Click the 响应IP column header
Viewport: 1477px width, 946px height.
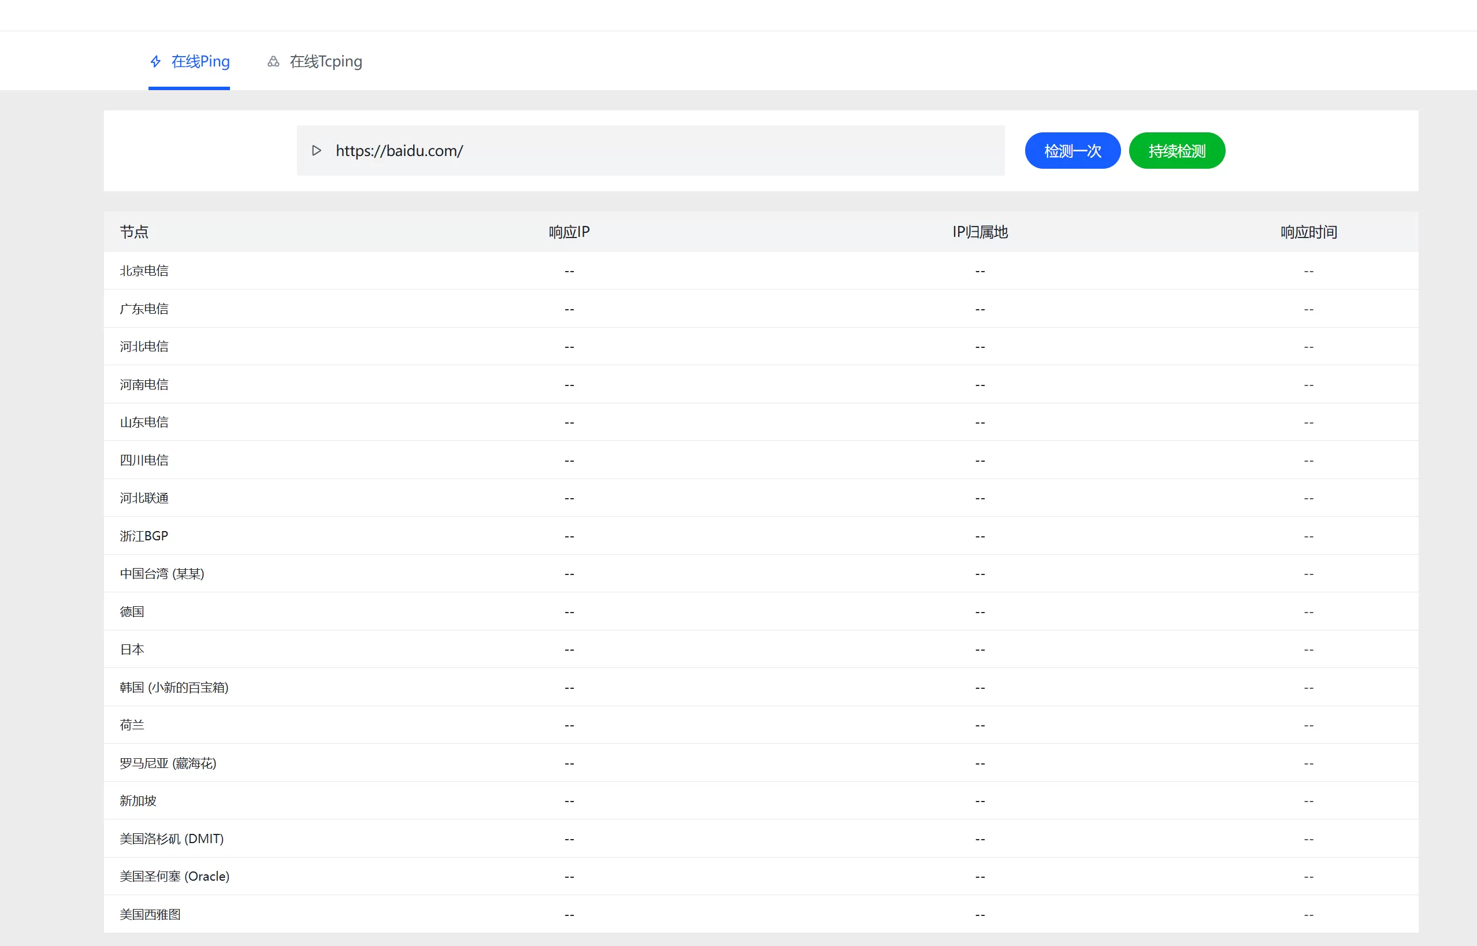(569, 232)
